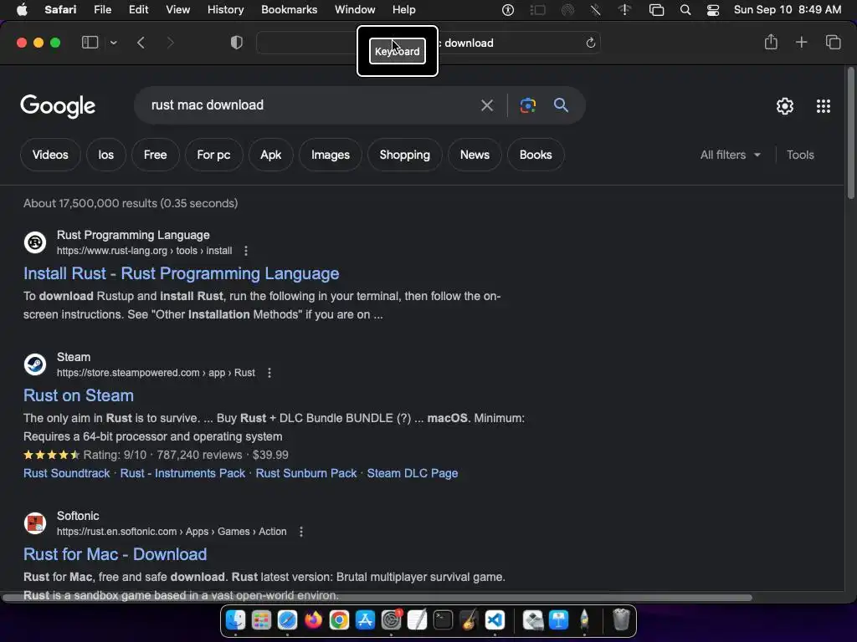The image size is (857, 642).
Task: Open Google quick settings gear
Action: pos(785,106)
